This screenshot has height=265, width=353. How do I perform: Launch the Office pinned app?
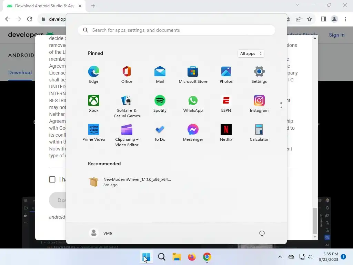127,75
